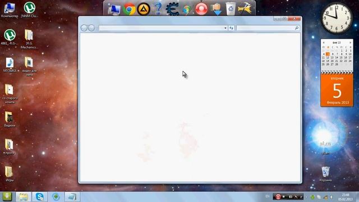
Task: Click the red pause button in recorder toolbar
Action: (278, 197)
